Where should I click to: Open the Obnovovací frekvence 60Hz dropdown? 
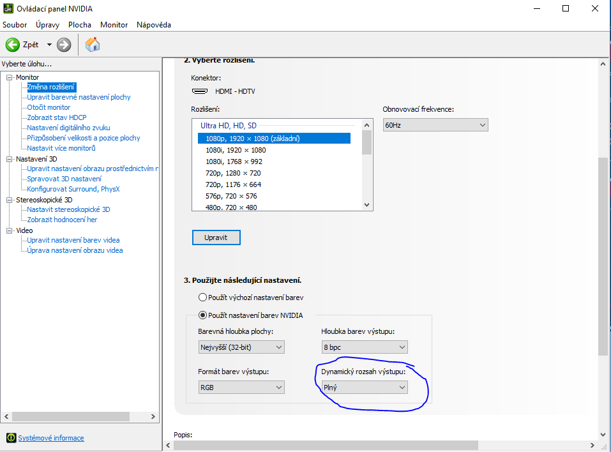(435, 125)
